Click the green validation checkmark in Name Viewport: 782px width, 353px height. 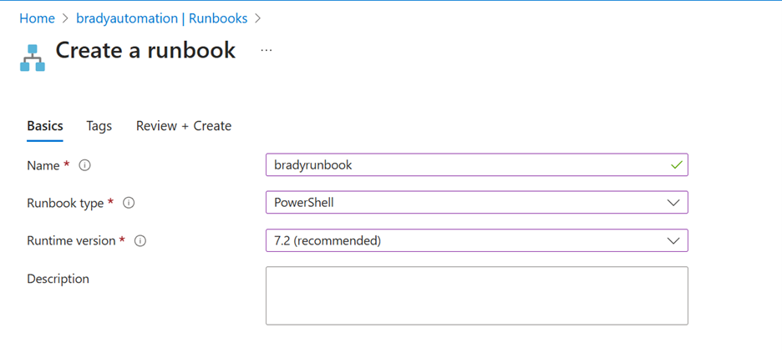click(676, 164)
